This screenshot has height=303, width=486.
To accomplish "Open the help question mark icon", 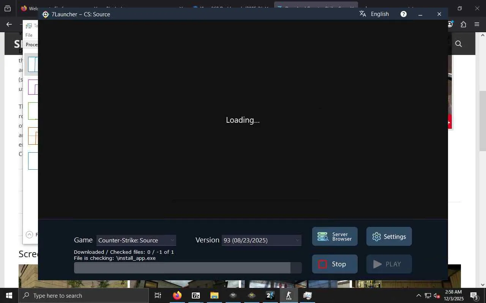I will (404, 14).
